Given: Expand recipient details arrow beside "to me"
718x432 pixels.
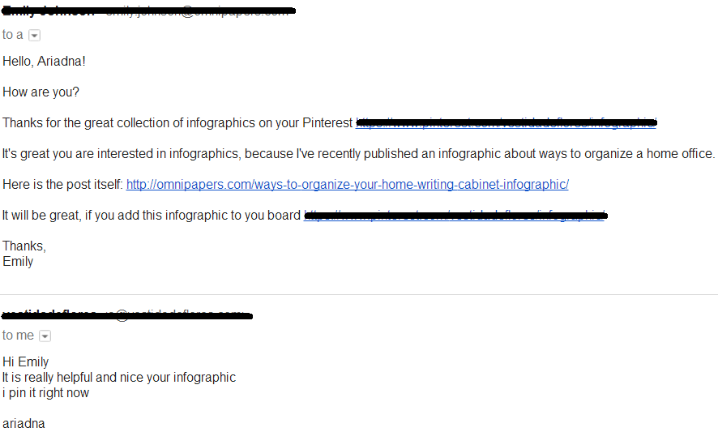Looking at the screenshot, I should pos(45,336).
